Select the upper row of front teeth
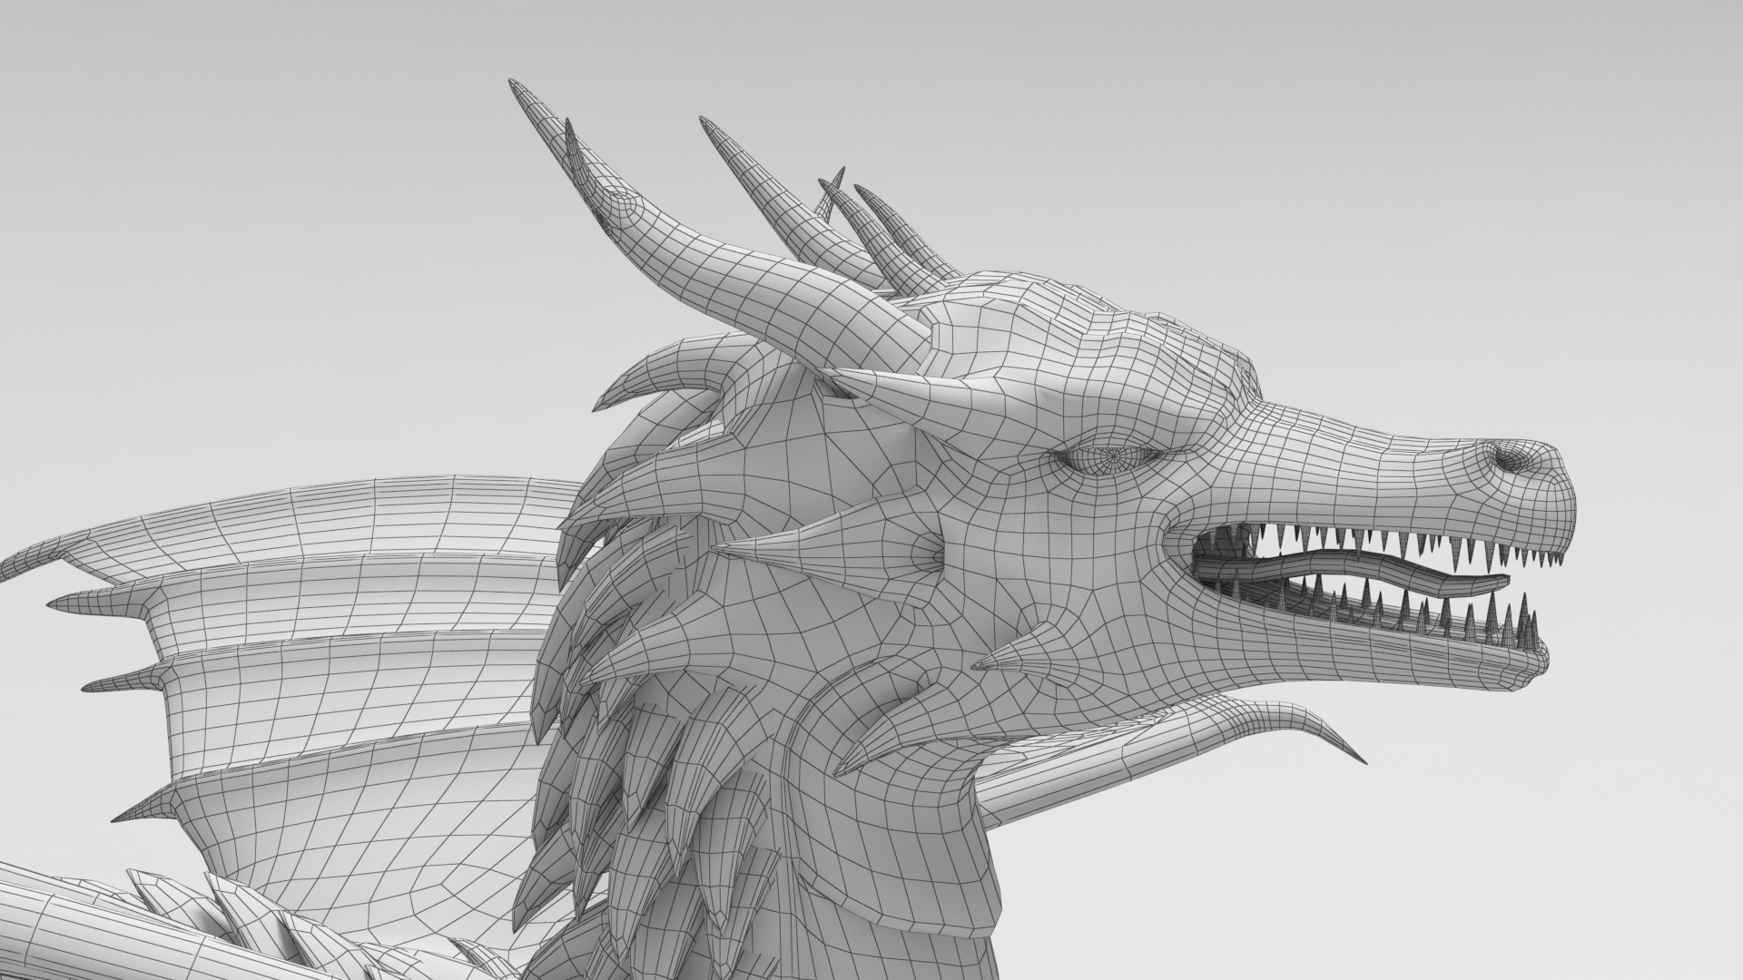Image resolution: width=1743 pixels, height=980 pixels. click(x=1489, y=550)
